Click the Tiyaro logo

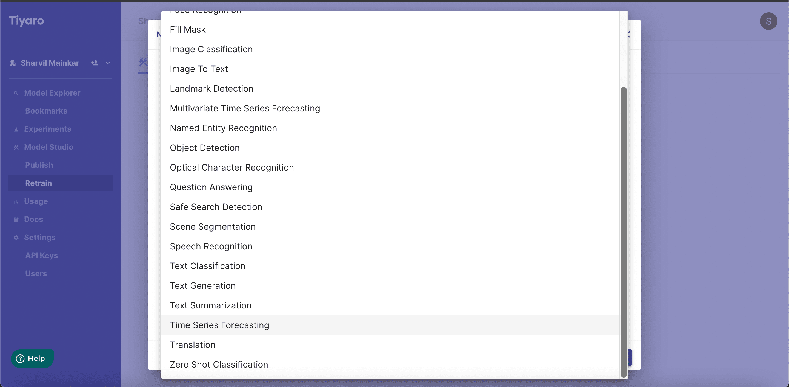pos(26,21)
